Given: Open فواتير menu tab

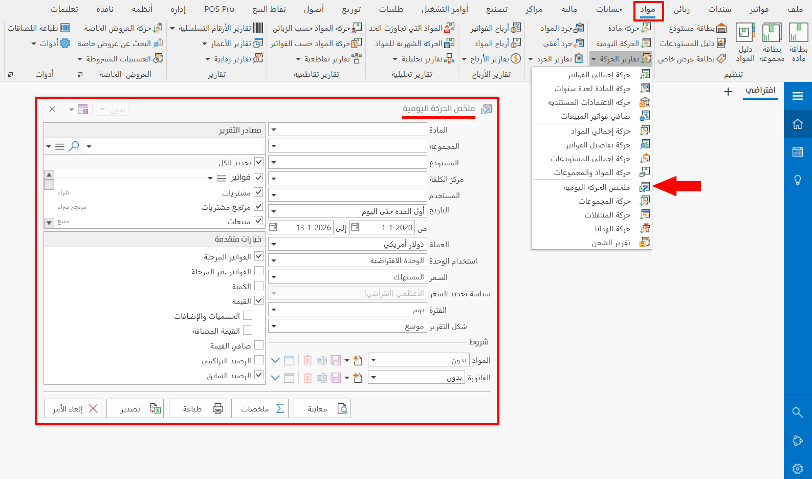Looking at the screenshot, I should point(759,9).
